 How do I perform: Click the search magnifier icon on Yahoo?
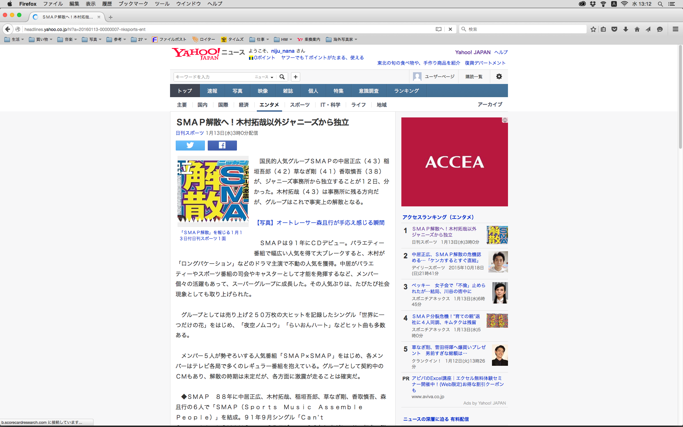(x=282, y=77)
